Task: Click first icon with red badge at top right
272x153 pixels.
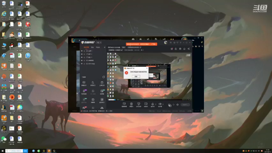Action: (x=172, y=49)
